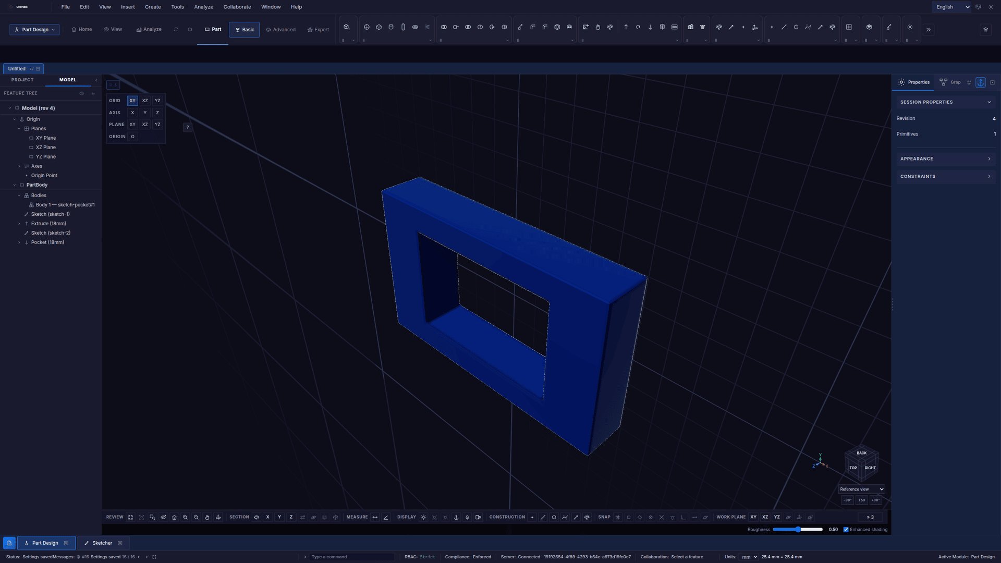Toggle the Z axis display in AXIS row
Image resolution: width=1001 pixels, height=563 pixels.
pyautogui.click(x=157, y=113)
